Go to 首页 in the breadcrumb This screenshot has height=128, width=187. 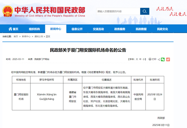[x=16, y=37]
